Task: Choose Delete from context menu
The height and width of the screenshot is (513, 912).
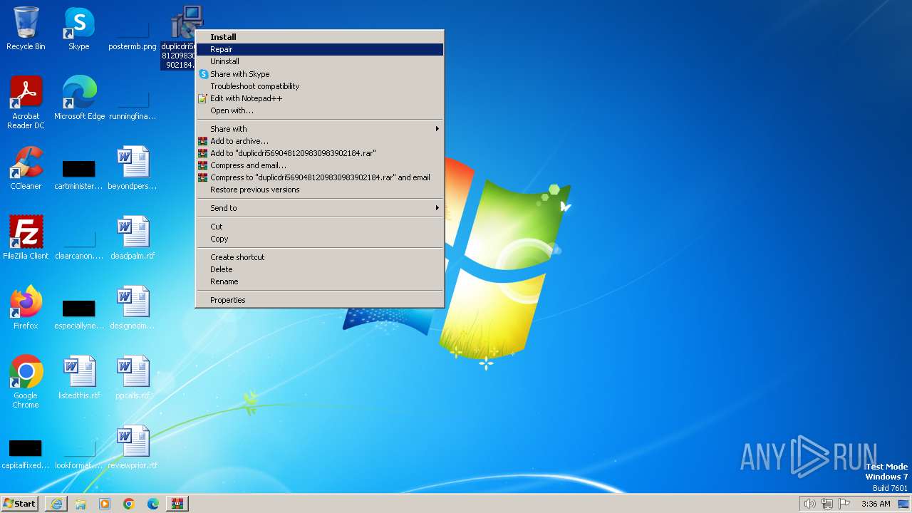Action: (320, 269)
